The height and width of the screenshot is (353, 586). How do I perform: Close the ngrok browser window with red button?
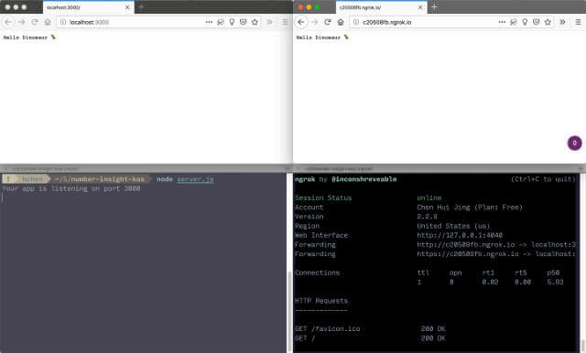click(x=300, y=7)
